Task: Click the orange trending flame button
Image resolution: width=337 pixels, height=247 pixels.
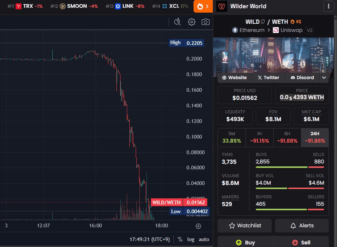Action: tap(203, 6)
